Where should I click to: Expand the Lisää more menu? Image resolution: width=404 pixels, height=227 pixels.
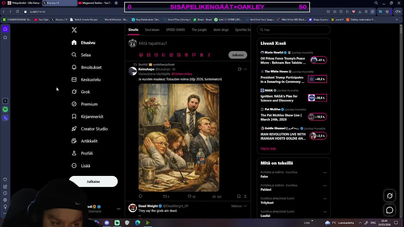coord(81,166)
